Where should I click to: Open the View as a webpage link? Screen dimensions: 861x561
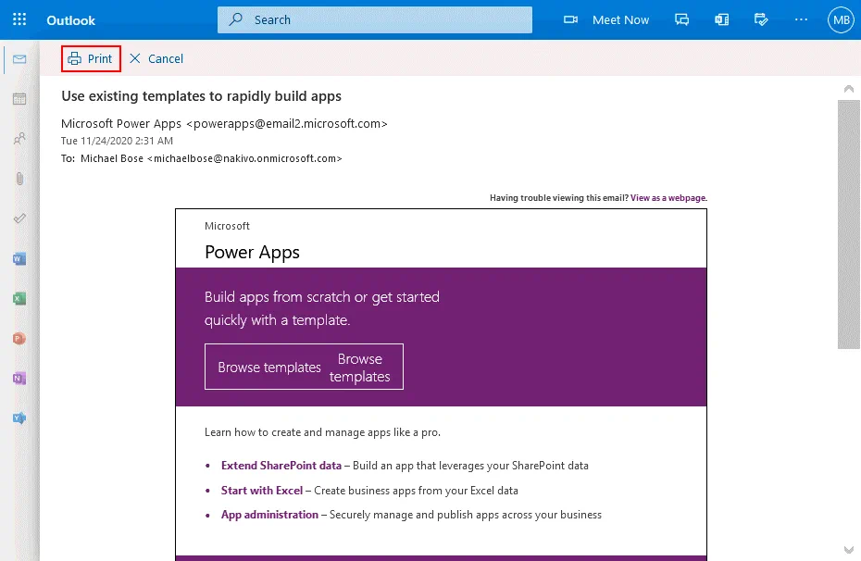[x=668, y=197]
